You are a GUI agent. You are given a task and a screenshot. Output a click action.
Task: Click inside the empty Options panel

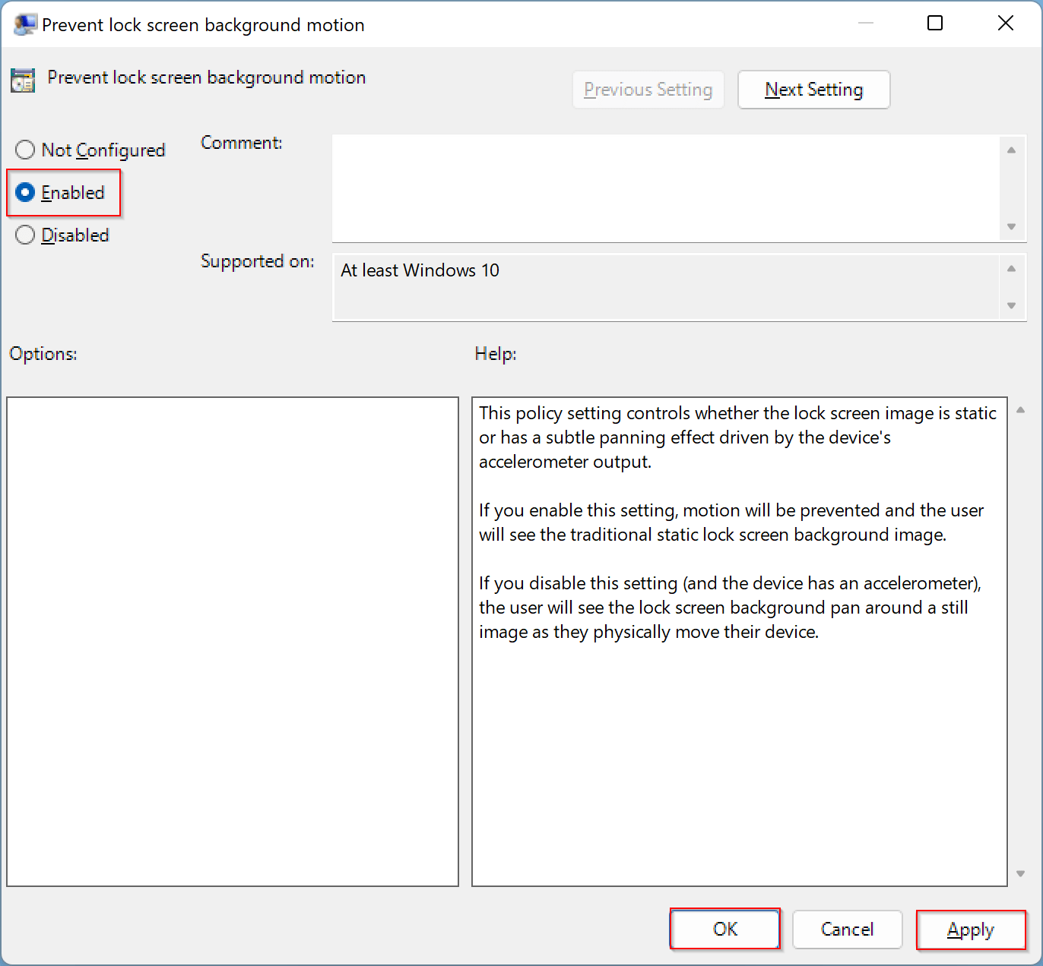tap(232, 642)
